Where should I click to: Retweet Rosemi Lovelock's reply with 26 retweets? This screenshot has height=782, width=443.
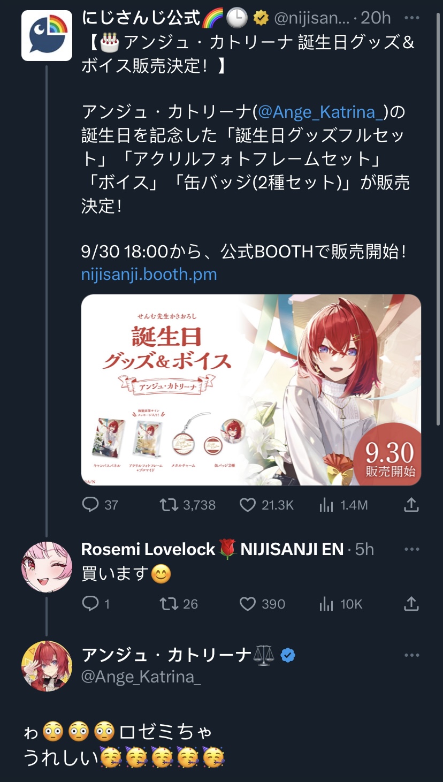tap(179, 604)
